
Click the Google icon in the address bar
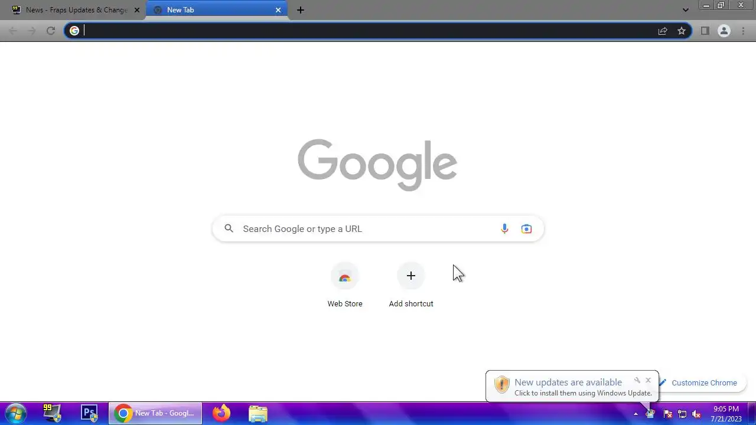pos(74,31)
